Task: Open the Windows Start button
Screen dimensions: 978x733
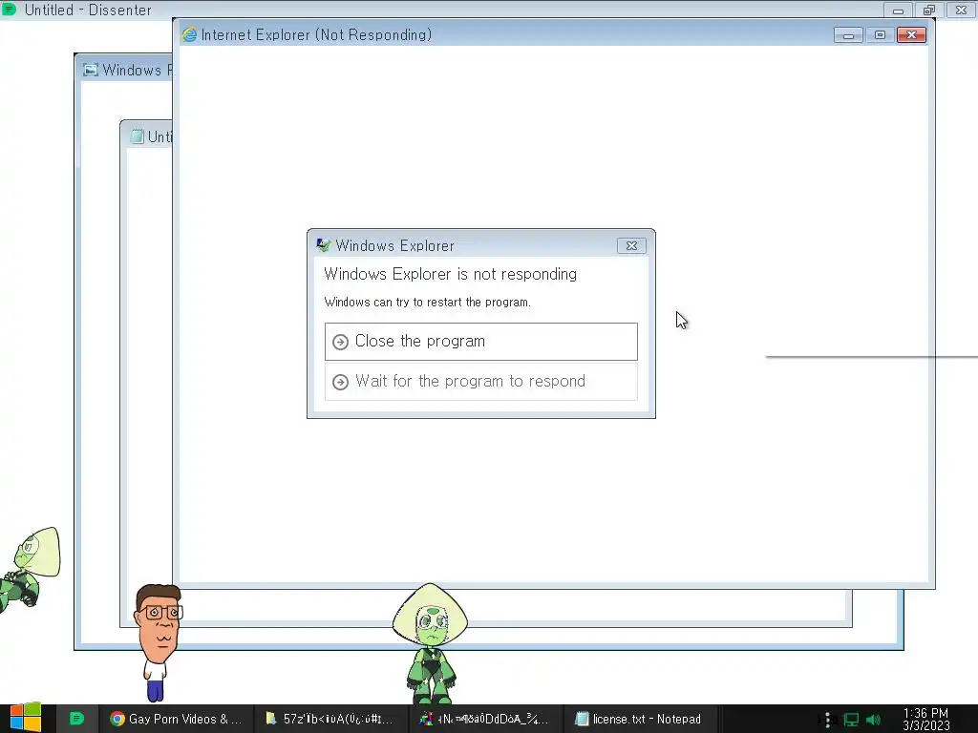Action: click(26, 718)
